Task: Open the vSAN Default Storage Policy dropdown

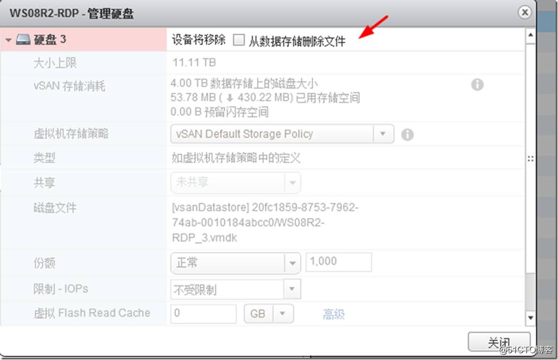Action: click(282, 134)
